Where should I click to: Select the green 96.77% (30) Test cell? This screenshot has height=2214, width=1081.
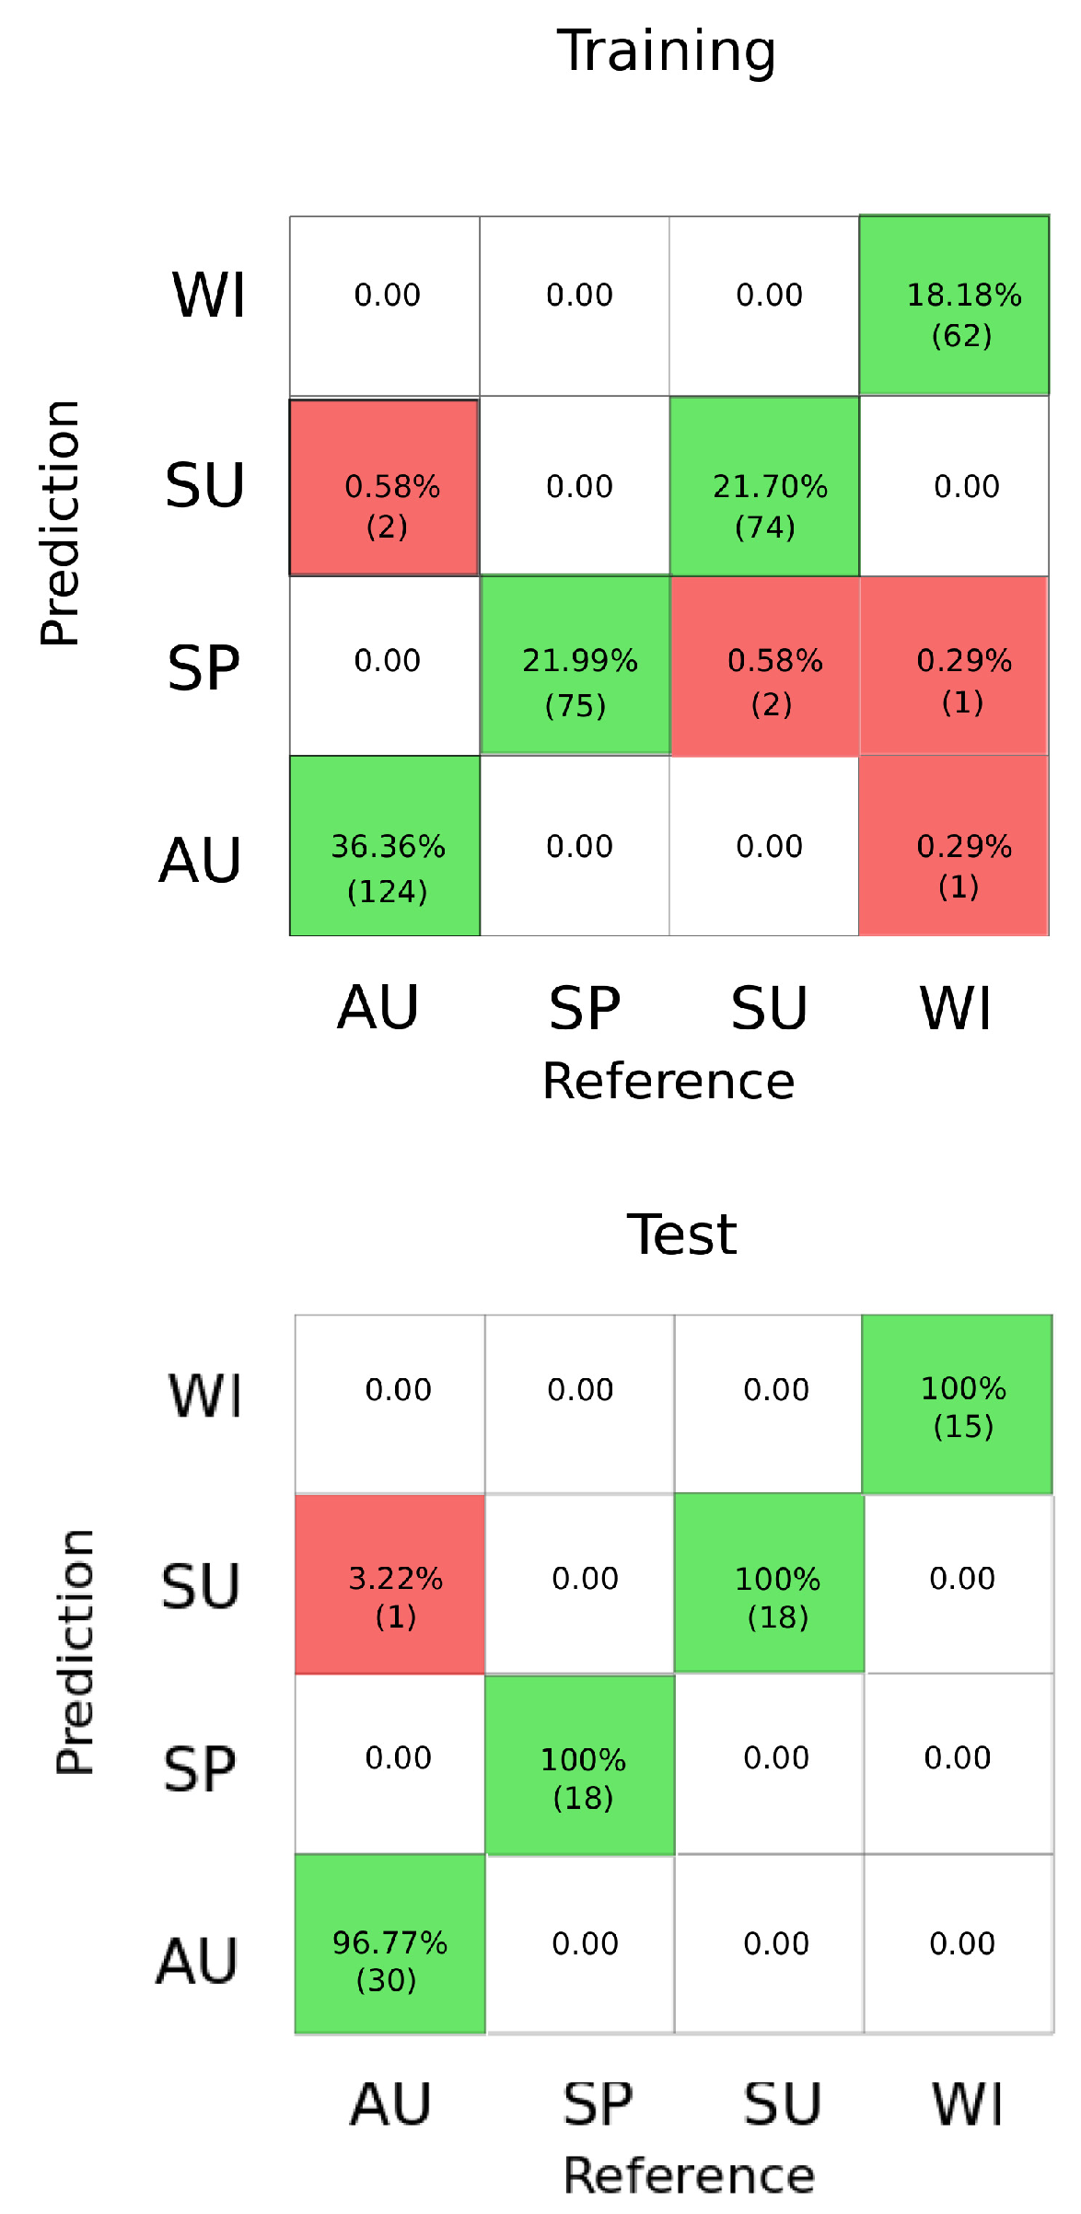[390, 1943]
